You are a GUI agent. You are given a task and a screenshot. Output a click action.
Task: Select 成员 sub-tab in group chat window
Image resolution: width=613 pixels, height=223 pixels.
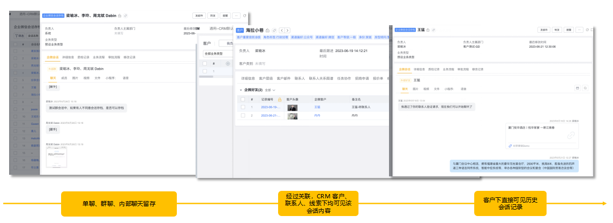64,78
